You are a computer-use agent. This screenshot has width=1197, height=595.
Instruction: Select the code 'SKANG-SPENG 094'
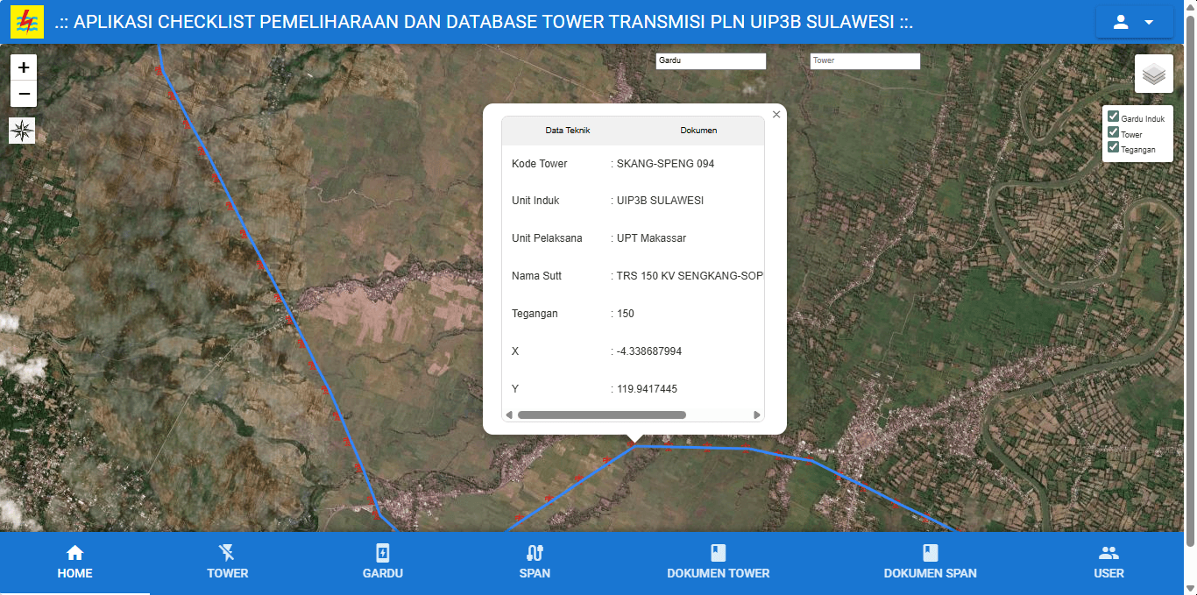tap(665, 164)
